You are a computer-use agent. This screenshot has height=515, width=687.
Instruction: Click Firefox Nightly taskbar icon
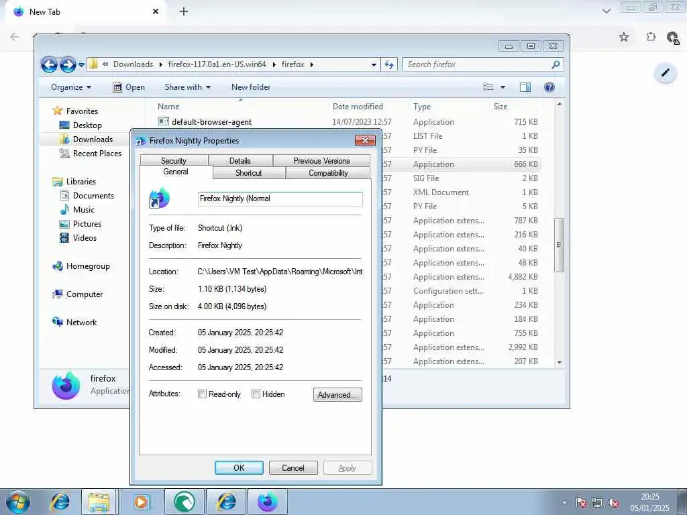pyautogui.click(x=268, y=502)
